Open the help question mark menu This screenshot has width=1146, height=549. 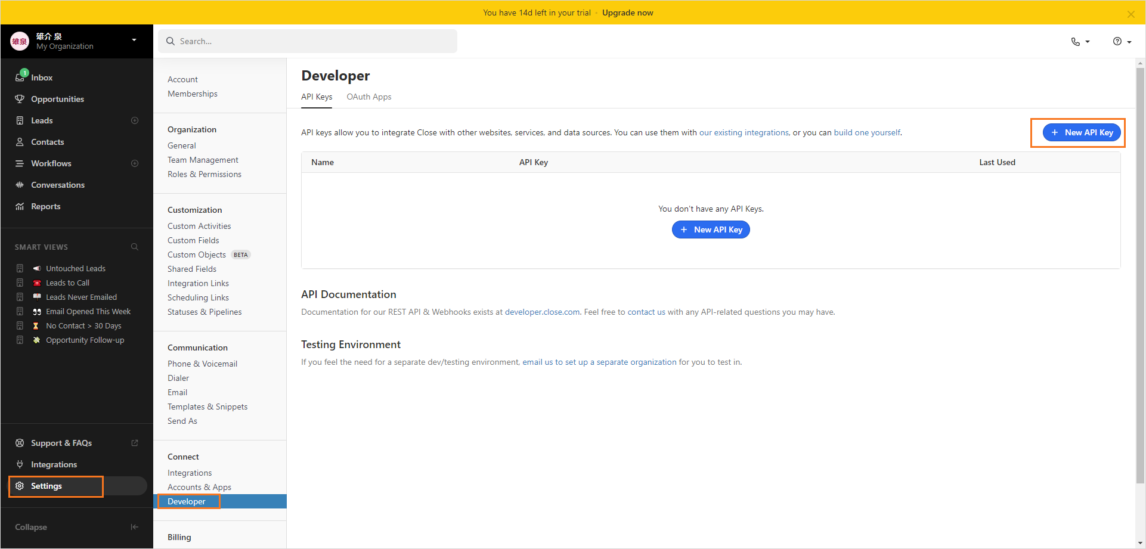(1122, 41)
